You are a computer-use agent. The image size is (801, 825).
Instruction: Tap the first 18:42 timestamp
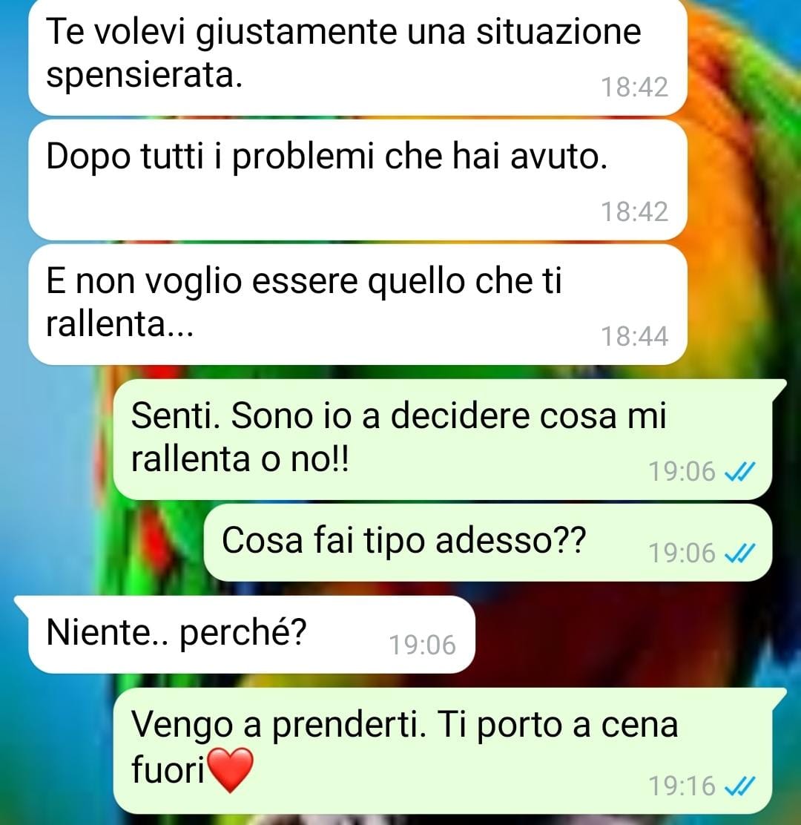click(634, 88)
